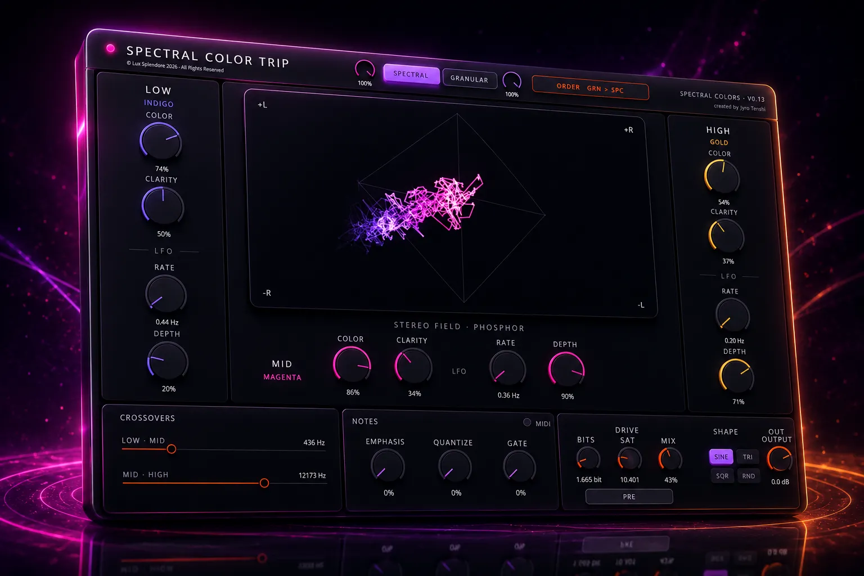The width and height of the screenshot is (864, 576).
Task: Click the ORDER GRN > SPC button
Action: click(590, 88)
